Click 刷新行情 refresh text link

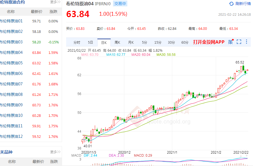pos(243,4)
